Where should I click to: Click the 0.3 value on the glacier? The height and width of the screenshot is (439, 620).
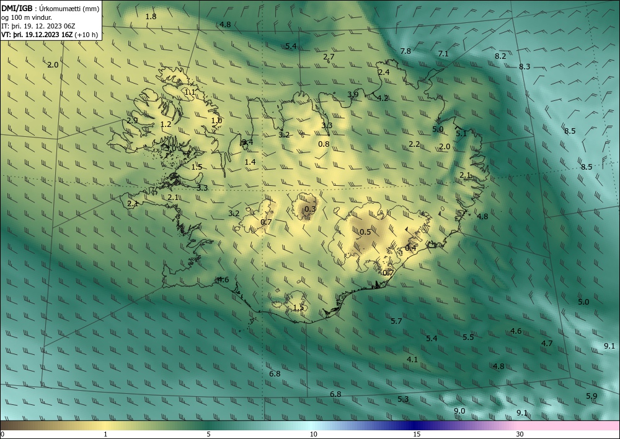click(311, 209)
